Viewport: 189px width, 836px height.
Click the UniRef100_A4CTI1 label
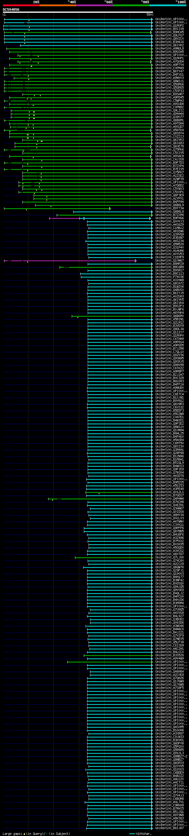pos(169,782)
